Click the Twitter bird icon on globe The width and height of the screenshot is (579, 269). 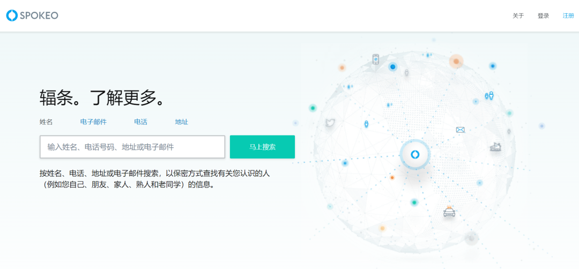point(330,123)
